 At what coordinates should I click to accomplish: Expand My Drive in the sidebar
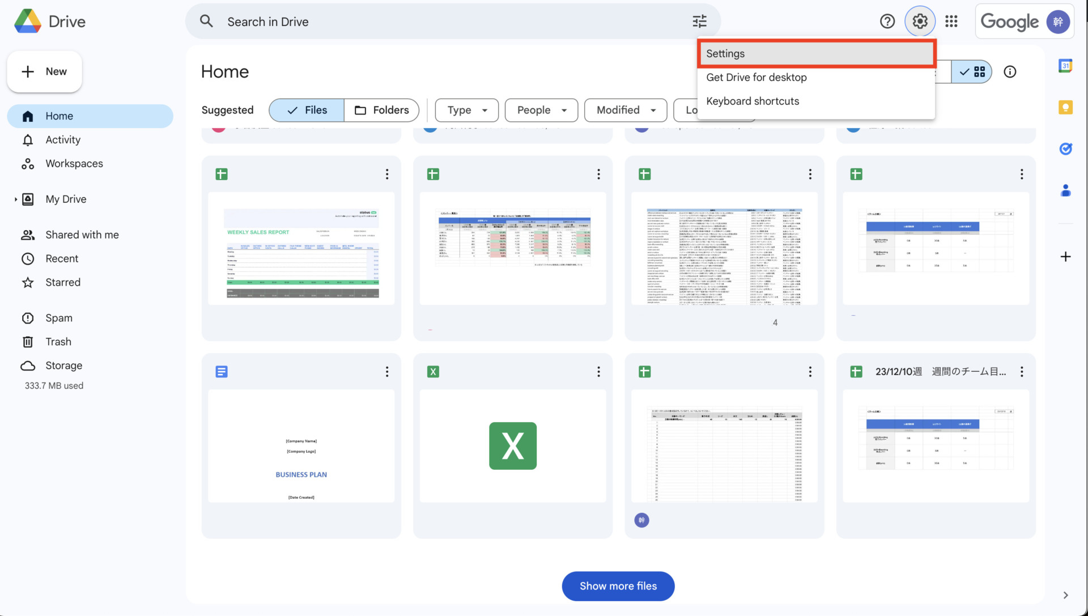[x=15, y=199]
